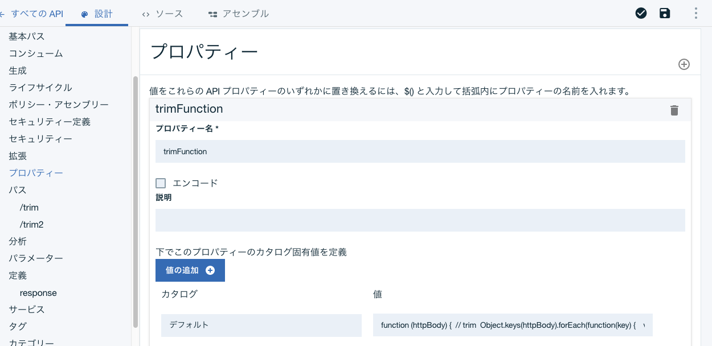712x346 pixels.
Task: Click the back arrow to すべての API
Action: (2, 14)
